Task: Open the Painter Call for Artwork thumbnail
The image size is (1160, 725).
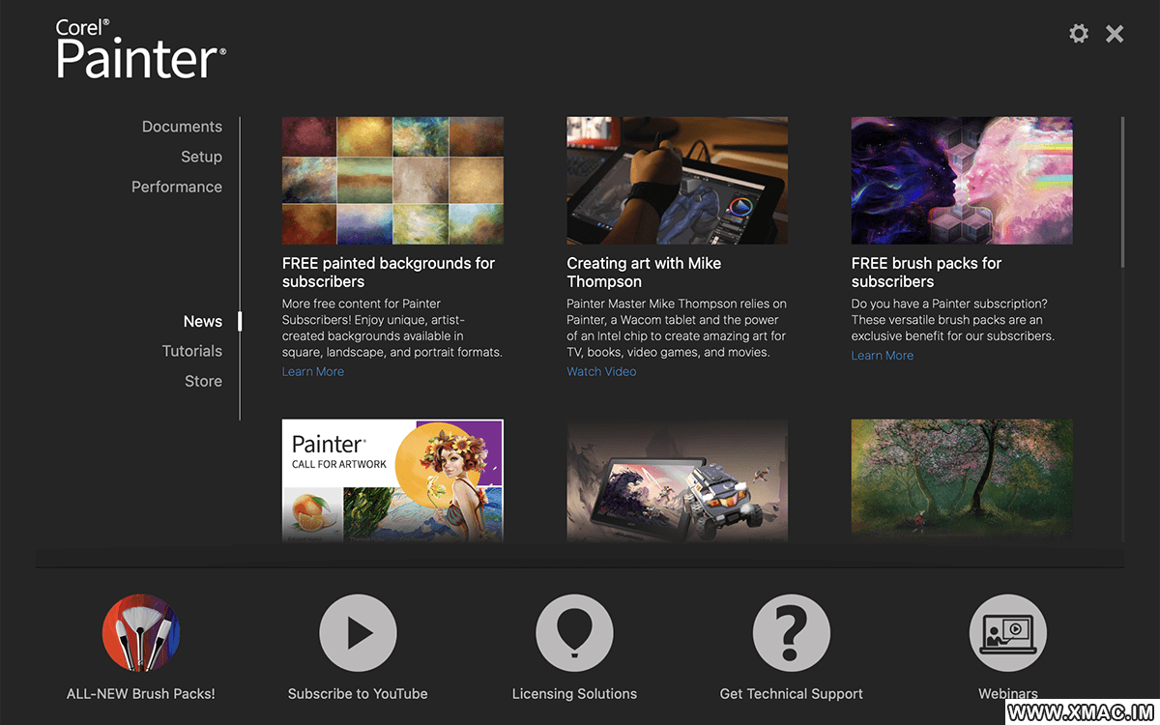Action: click(x=392, y=480)
